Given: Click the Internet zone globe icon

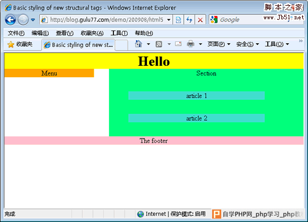Looking at the screenshot, I should pos(141,214).
